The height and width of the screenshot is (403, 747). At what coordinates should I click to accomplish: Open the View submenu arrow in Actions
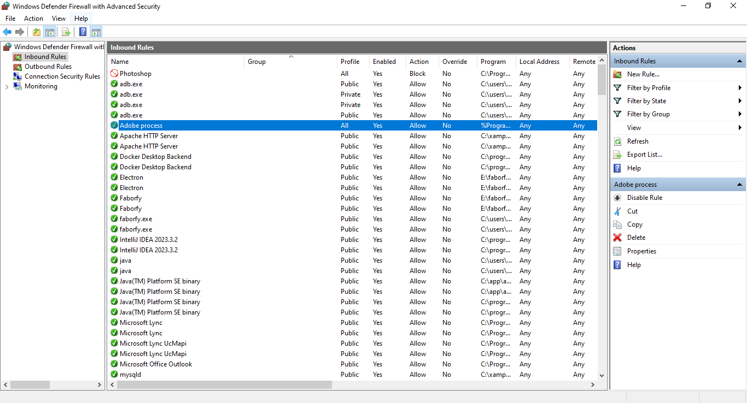[740, 128]
